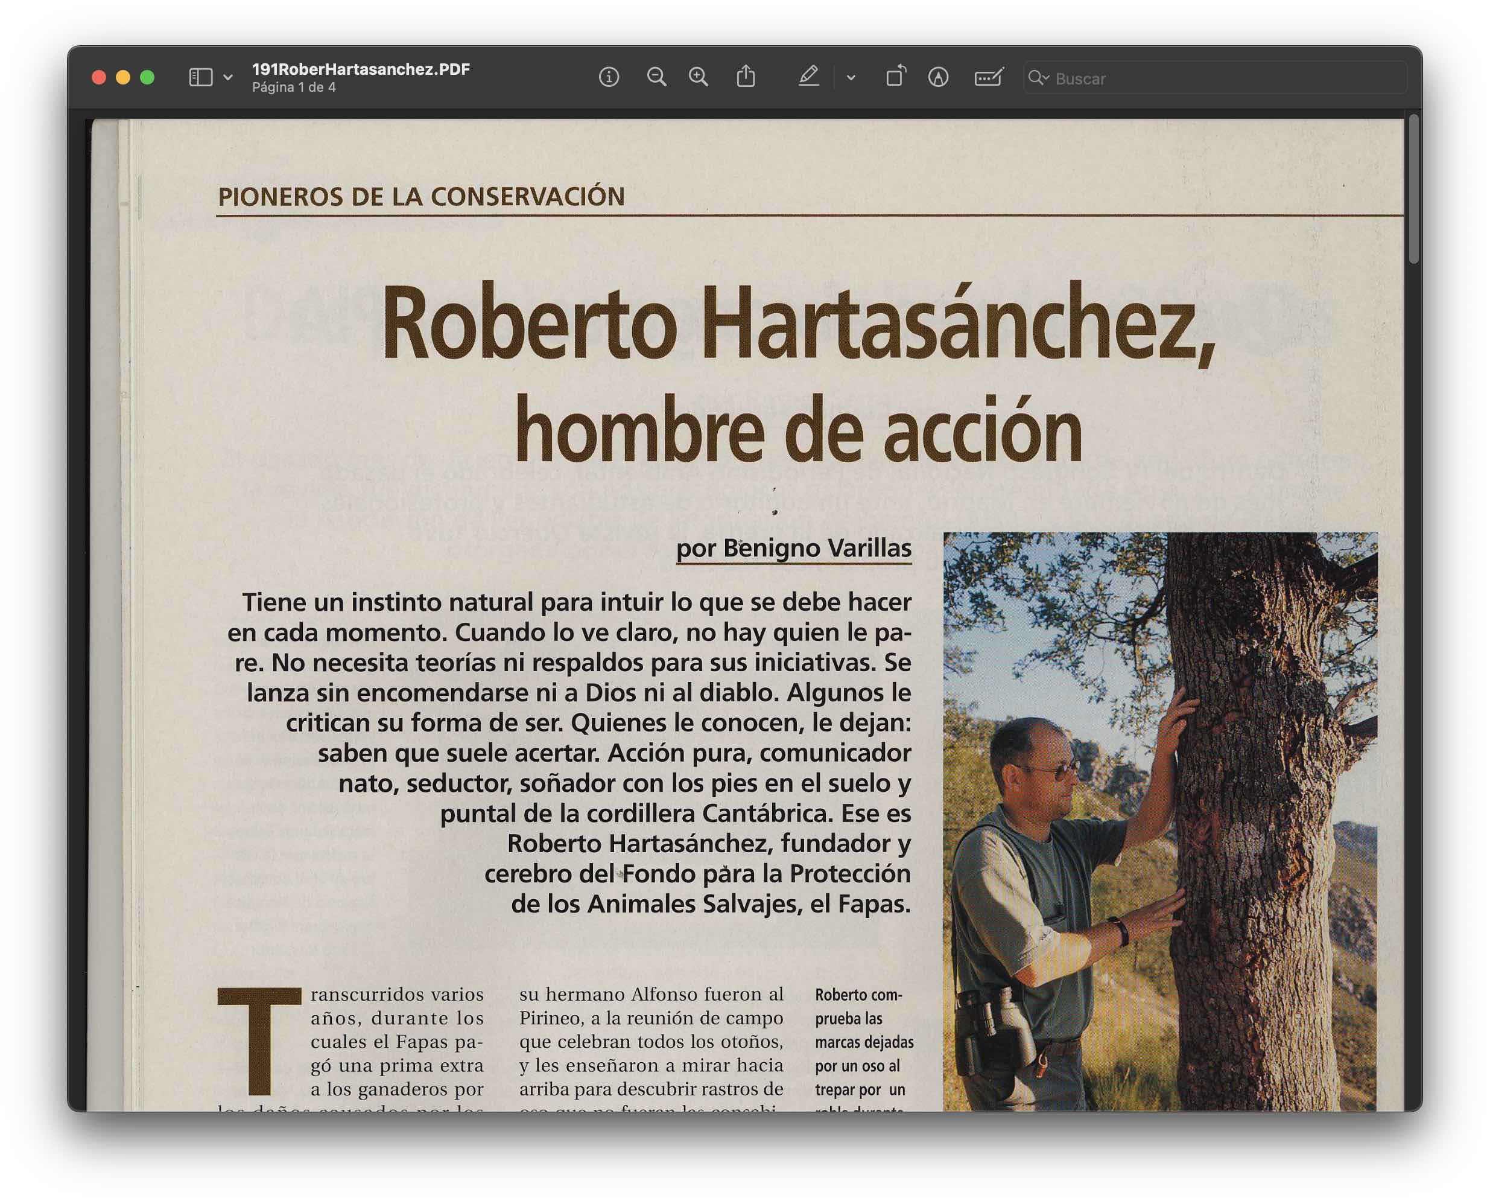Open the sidebar view options chevron
This screenshot has width=1490, height=1201.
[228, 77]
